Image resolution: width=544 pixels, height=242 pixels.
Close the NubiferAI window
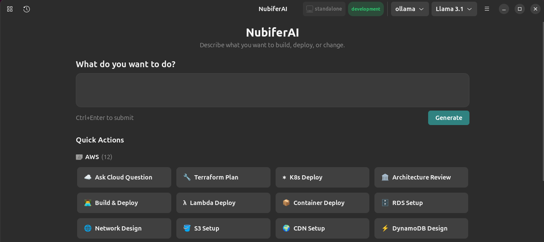535,9
